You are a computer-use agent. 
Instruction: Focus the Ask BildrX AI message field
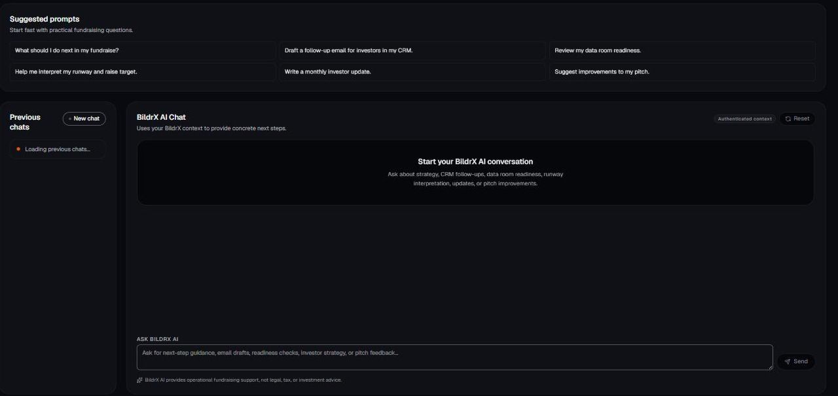[x=454, y=357]
